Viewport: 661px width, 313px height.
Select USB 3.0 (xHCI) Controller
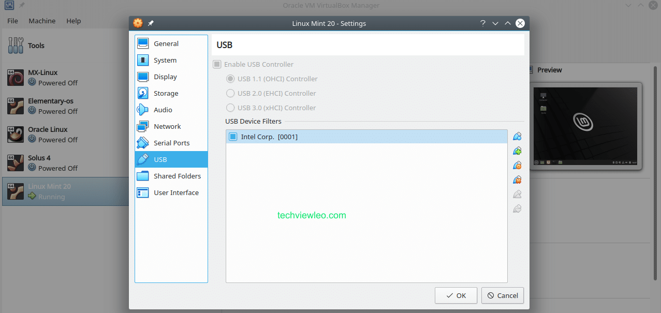pyautogui.click(x=230, y=108)
